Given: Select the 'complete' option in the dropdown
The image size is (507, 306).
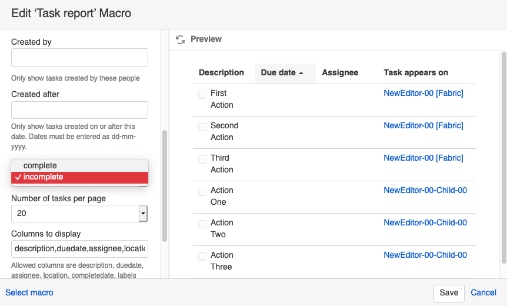Looking at the screenshot, I should coord(40,165).
